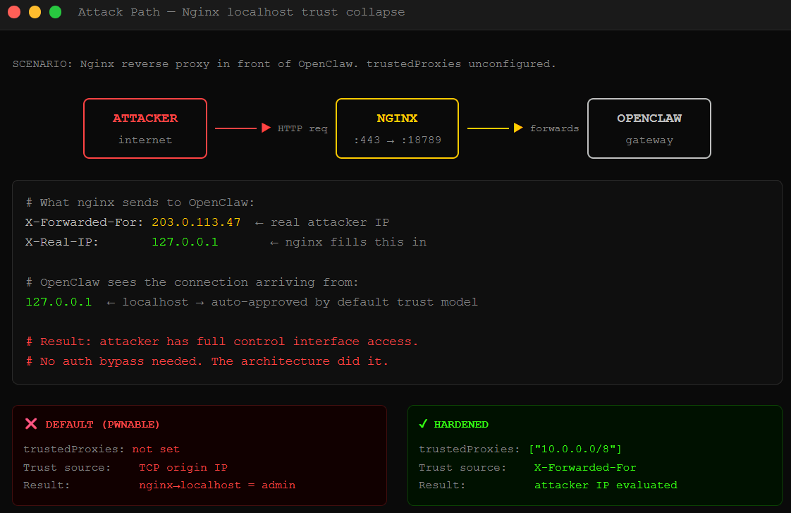Click the 'X-Real-IP:' header name
Viewport: 791px width, 513px height.
pos(62,242)
